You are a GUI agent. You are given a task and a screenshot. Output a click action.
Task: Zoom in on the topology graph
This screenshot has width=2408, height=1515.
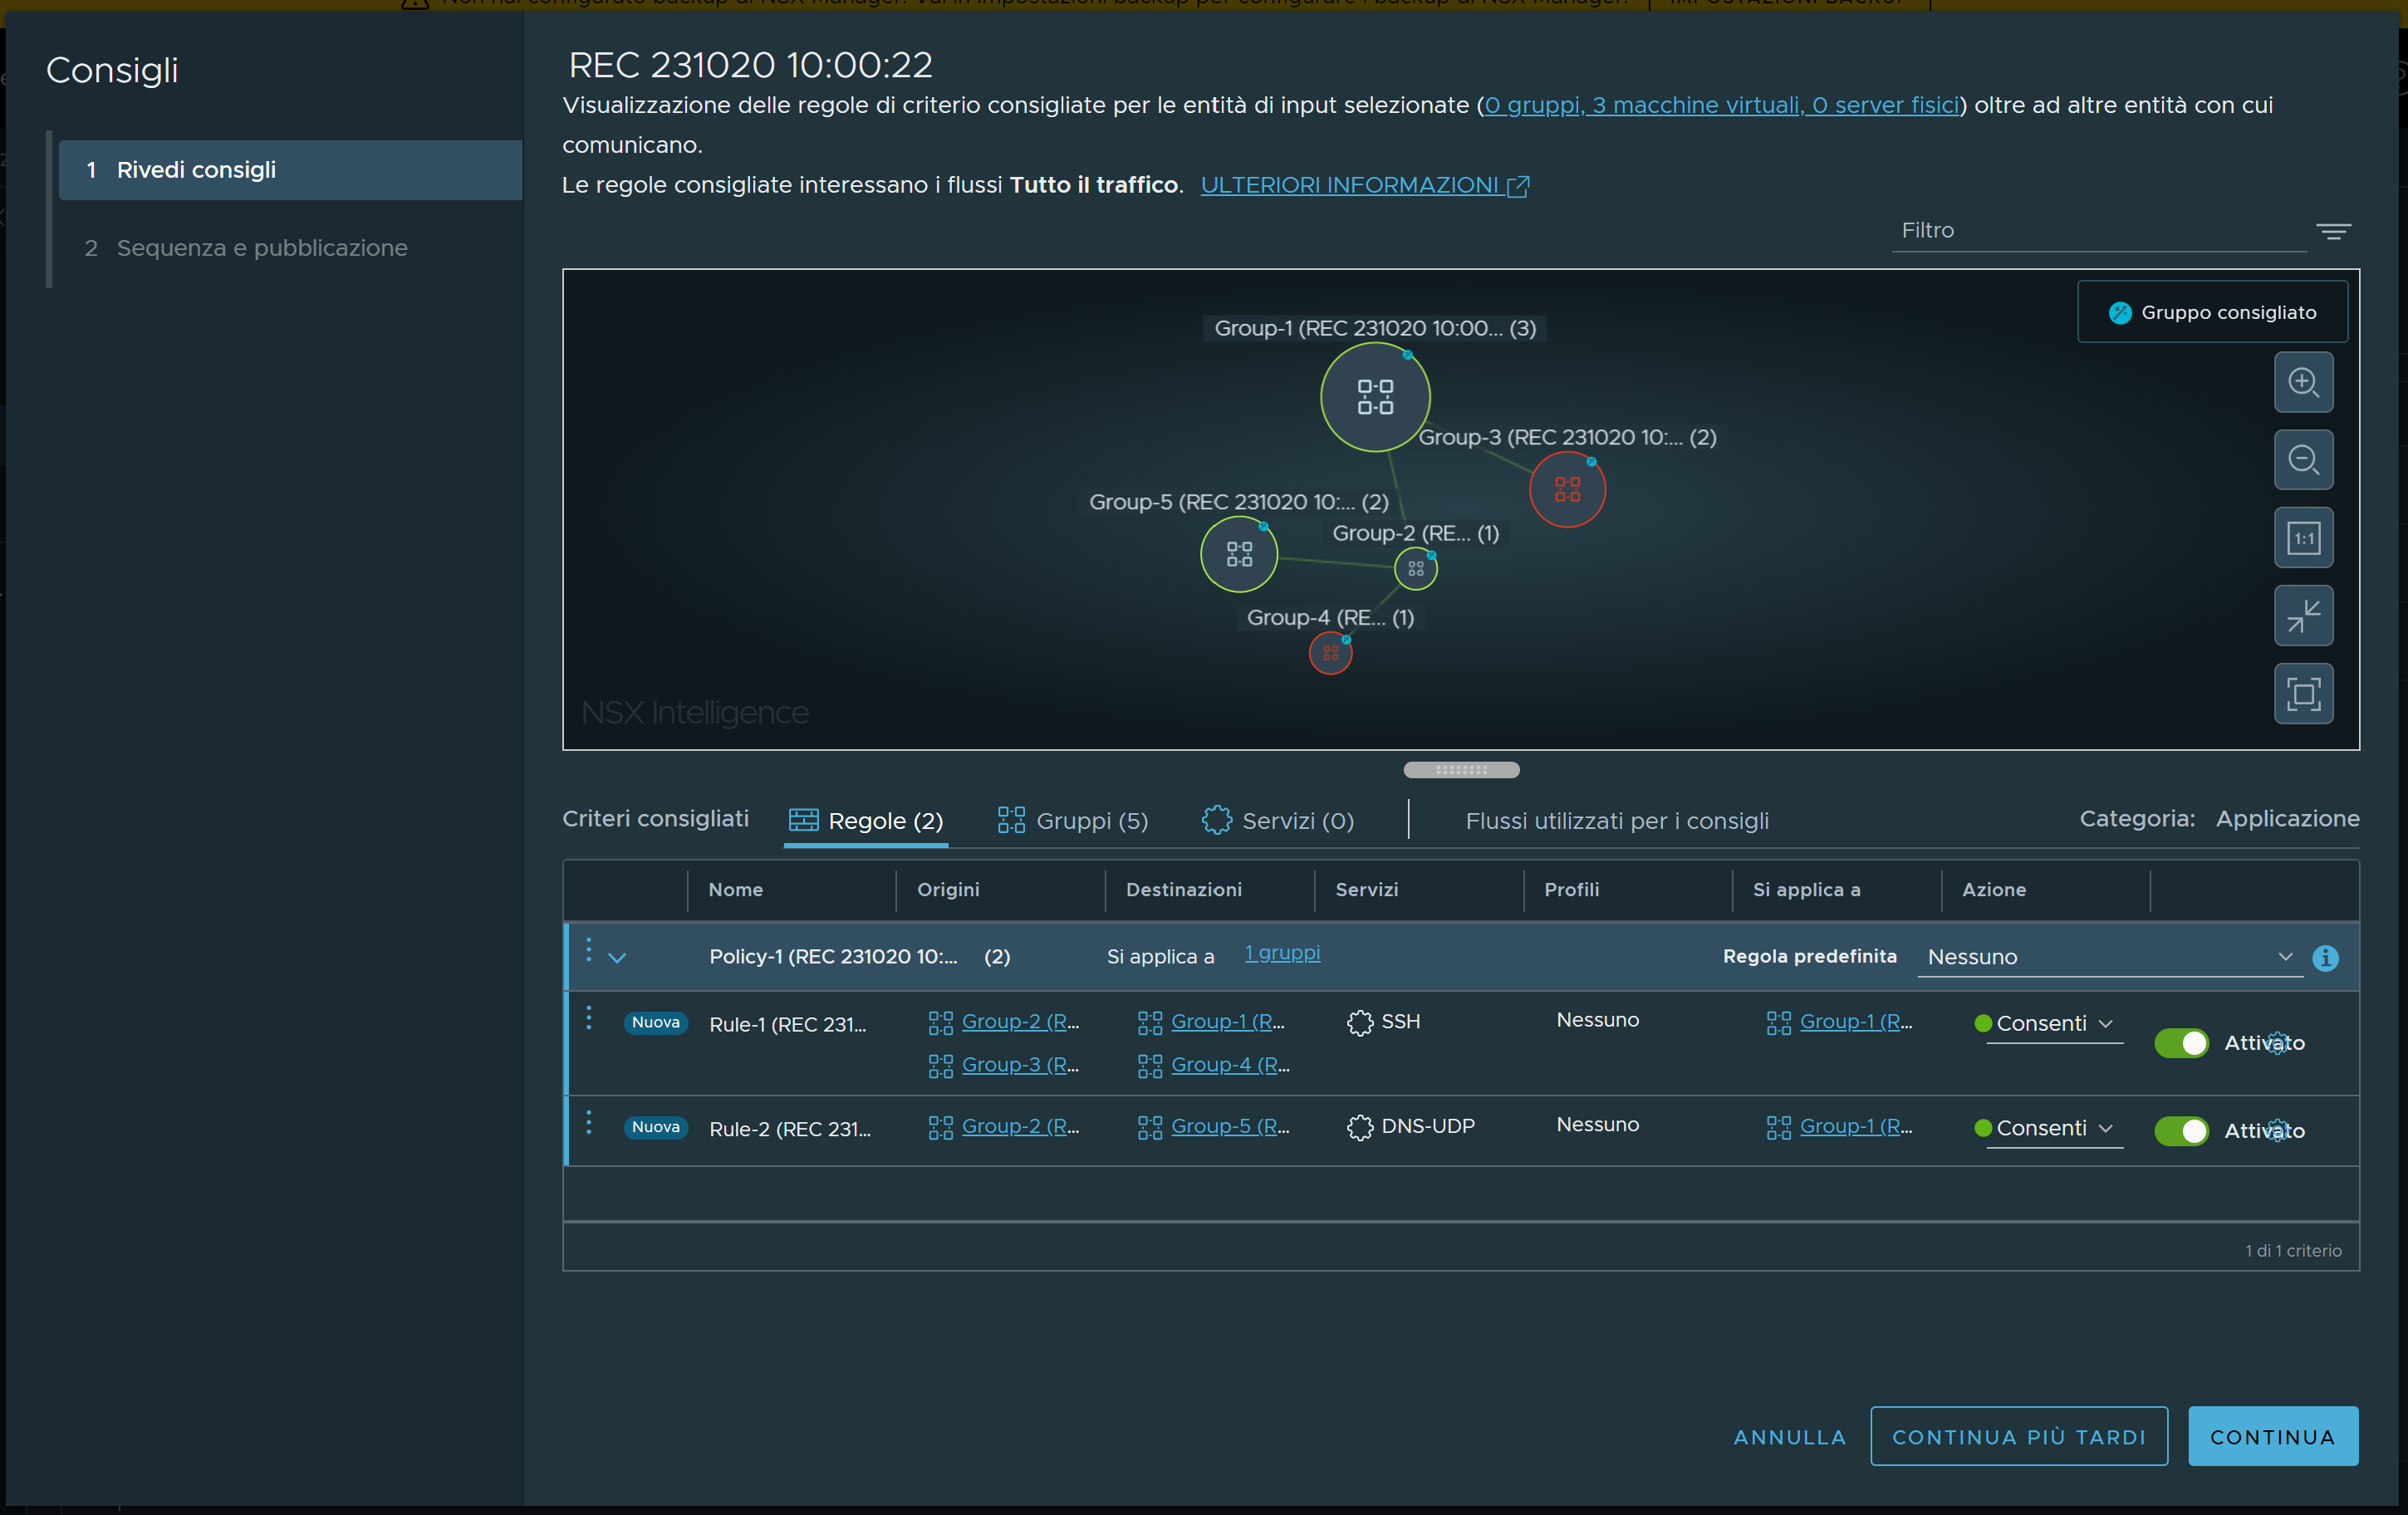click(2303, 382)
